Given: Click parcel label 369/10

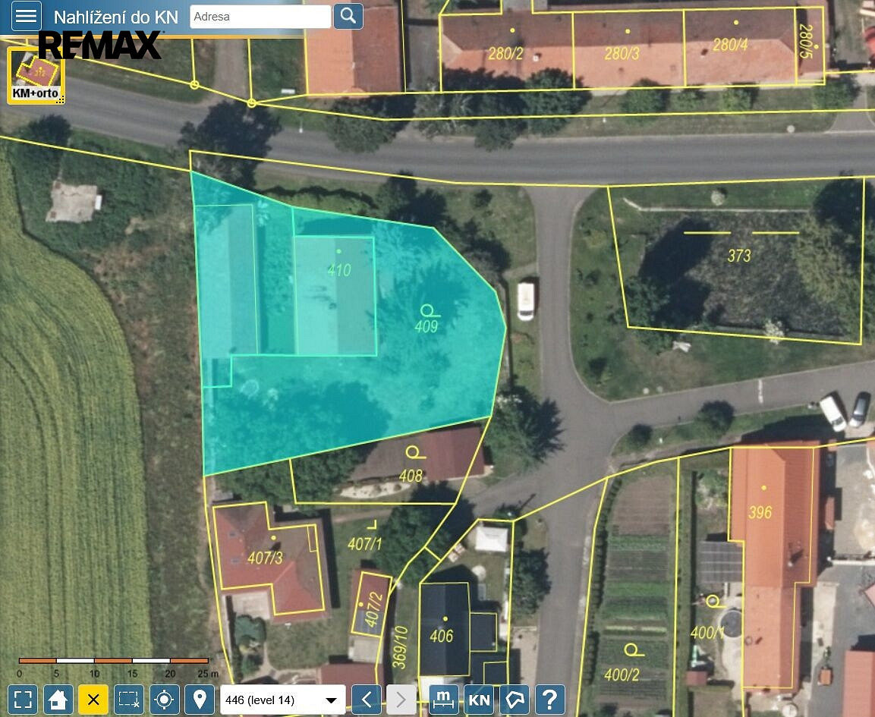Looking at the screenshot, I should (400, 647).
